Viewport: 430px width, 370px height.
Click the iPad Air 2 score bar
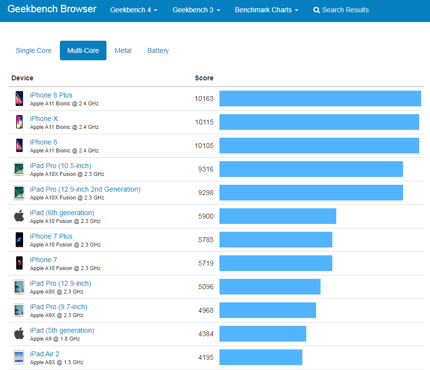click(261, 357)
